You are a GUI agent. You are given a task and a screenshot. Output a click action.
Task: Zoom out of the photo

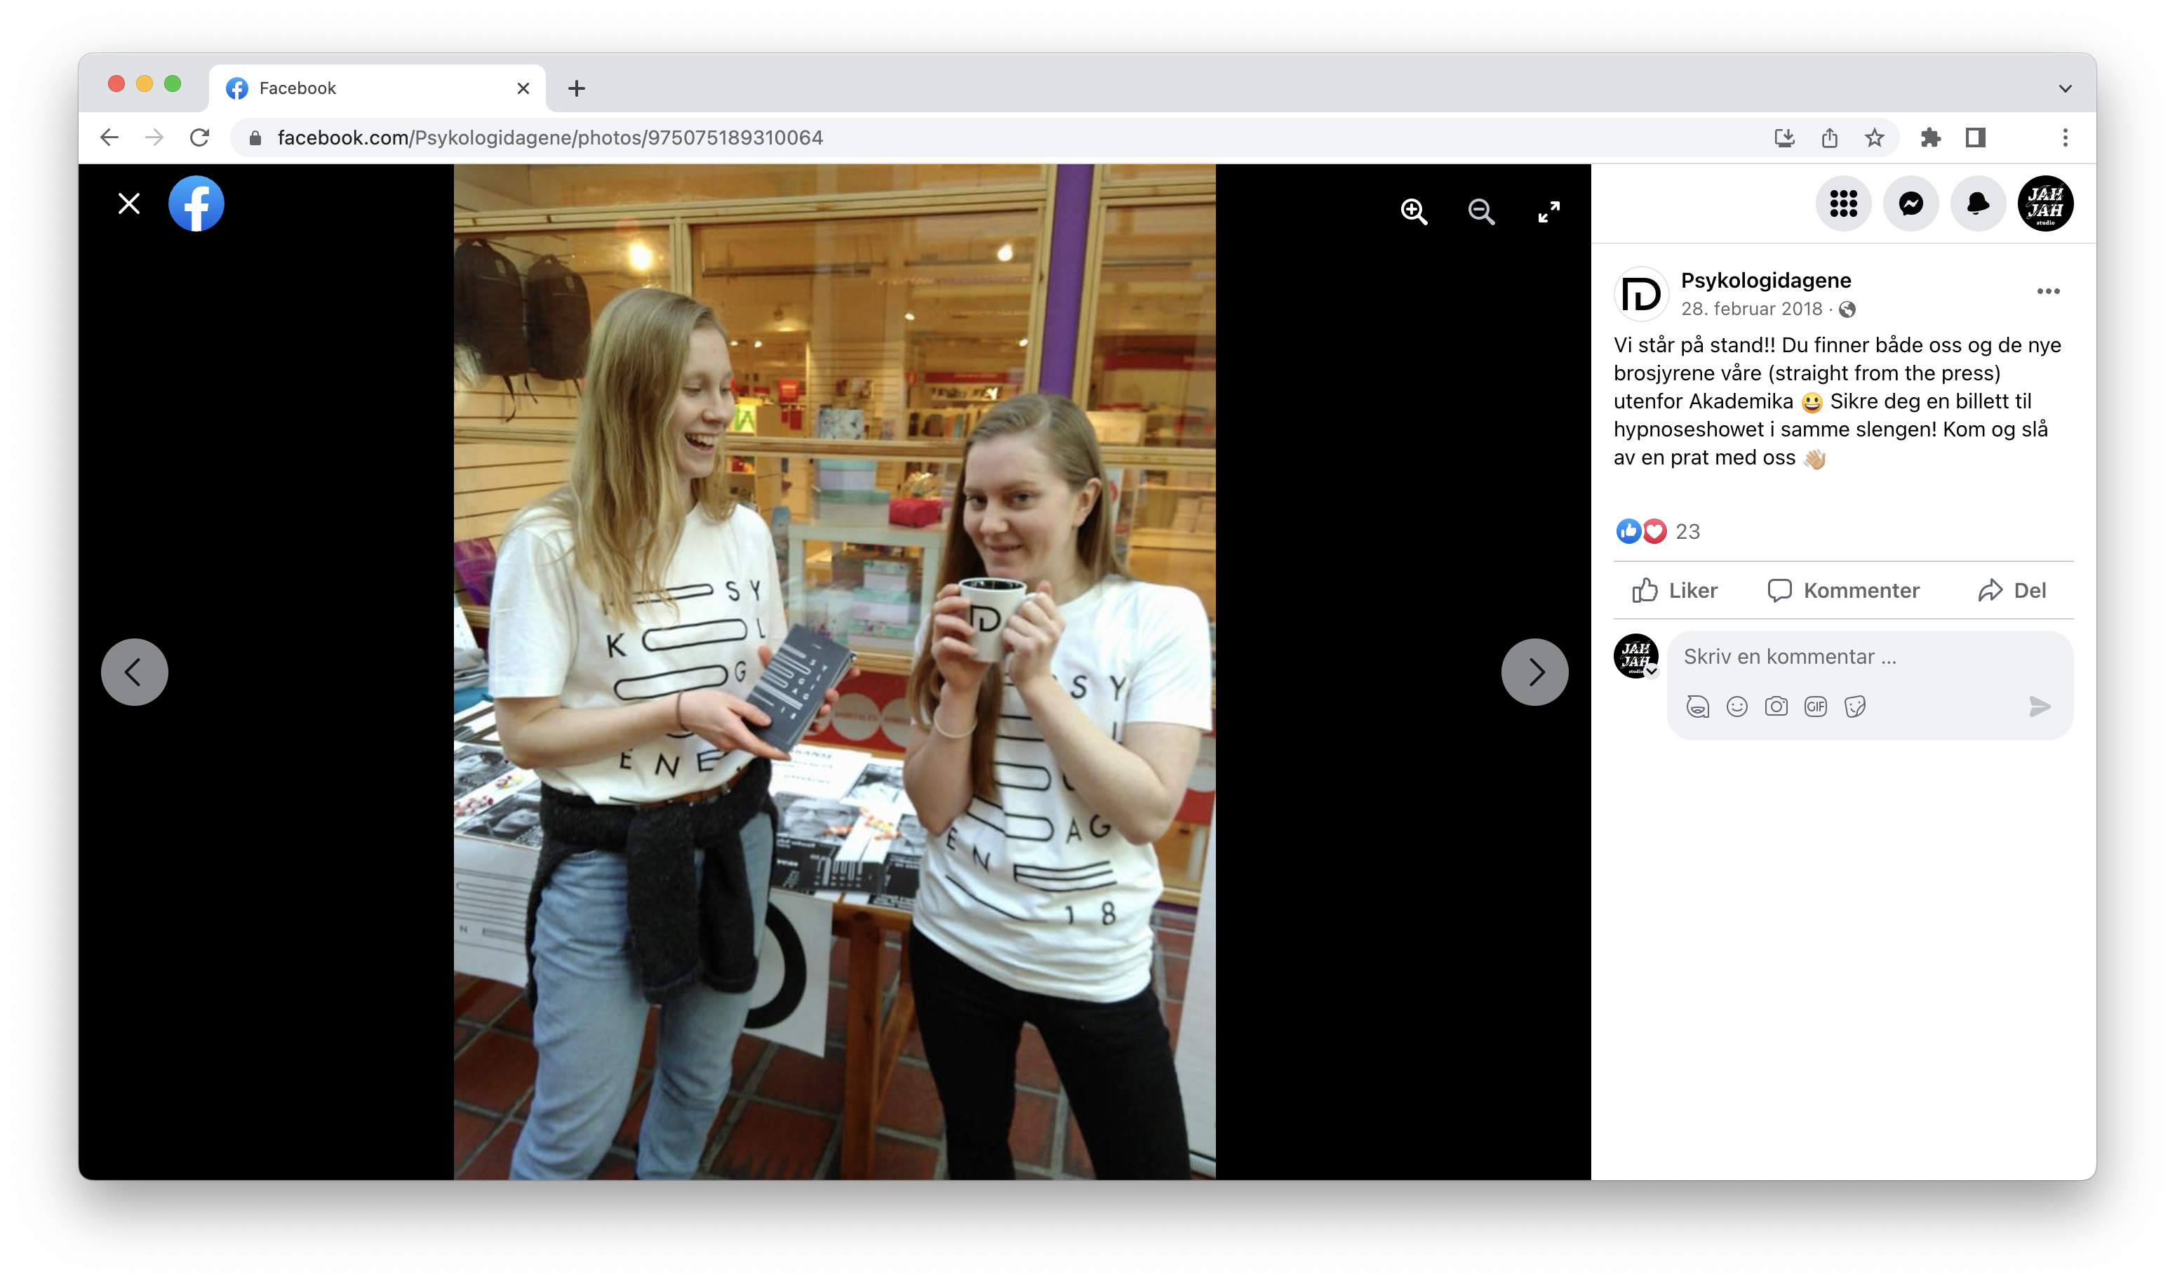coord(1481,212)
